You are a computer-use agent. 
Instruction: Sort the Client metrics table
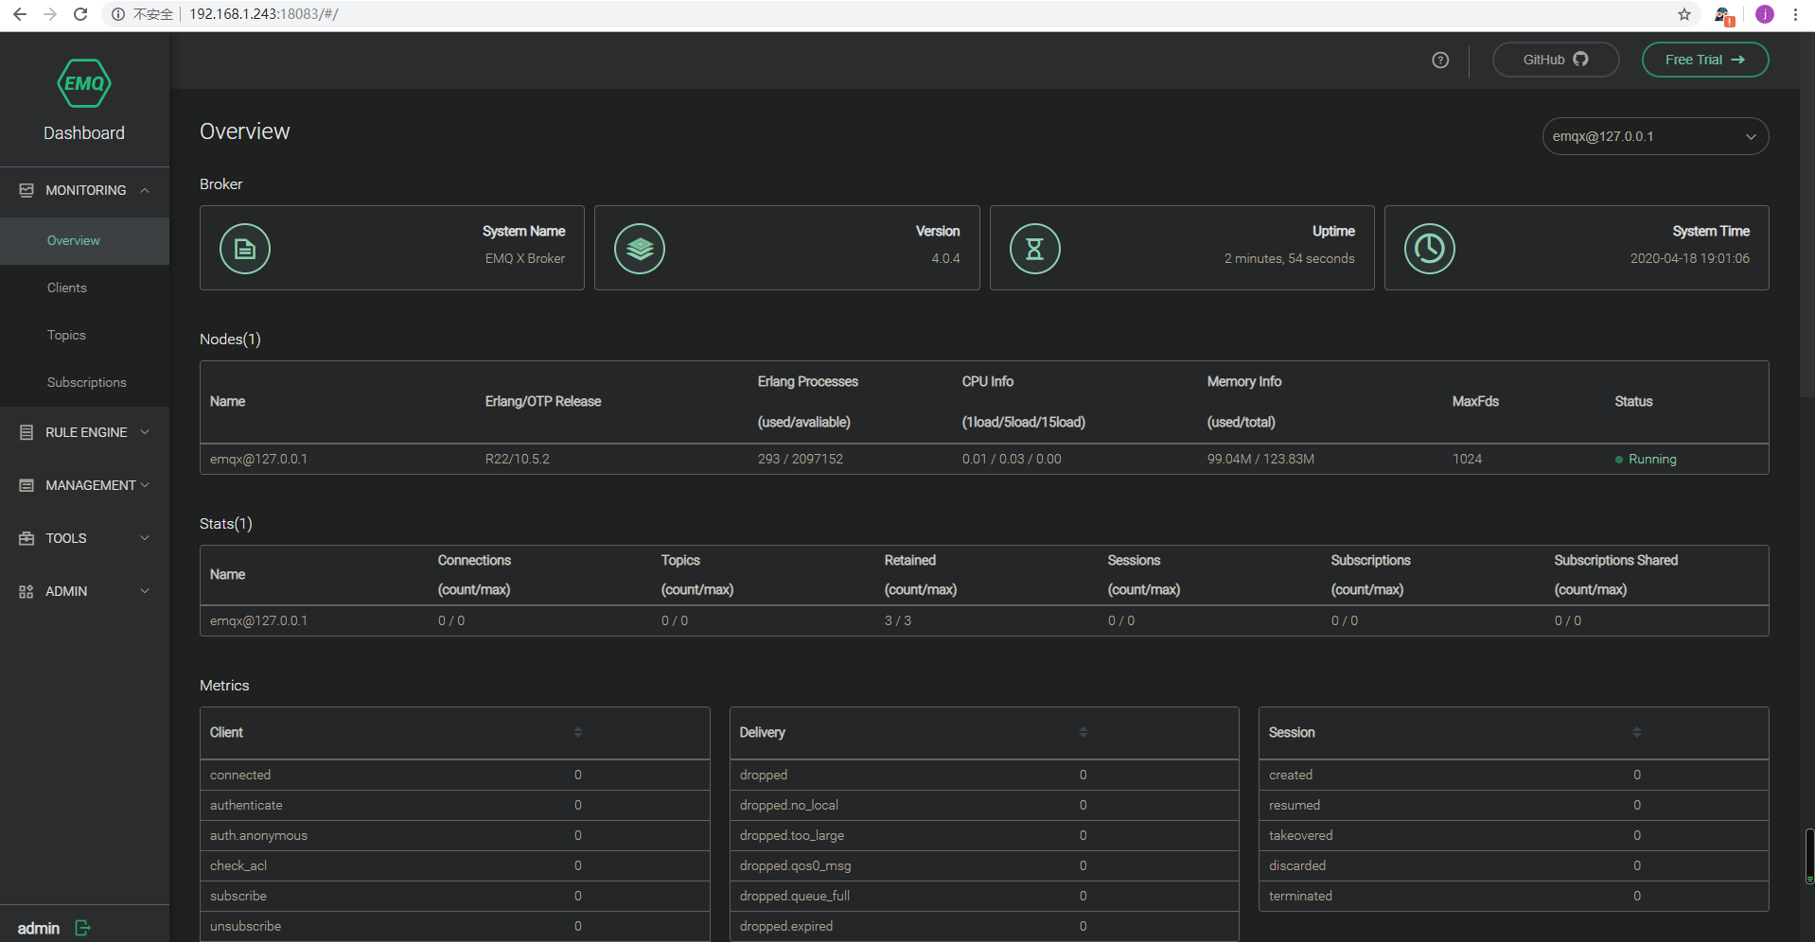(578, 732)
